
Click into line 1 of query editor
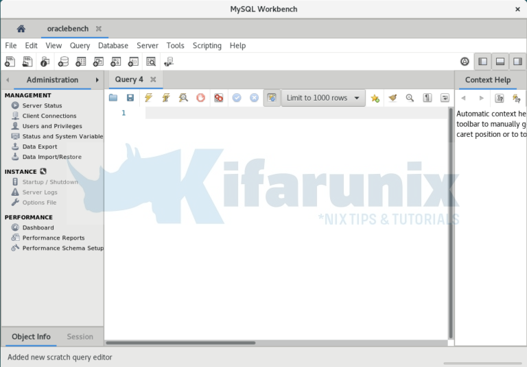[296, 113]
